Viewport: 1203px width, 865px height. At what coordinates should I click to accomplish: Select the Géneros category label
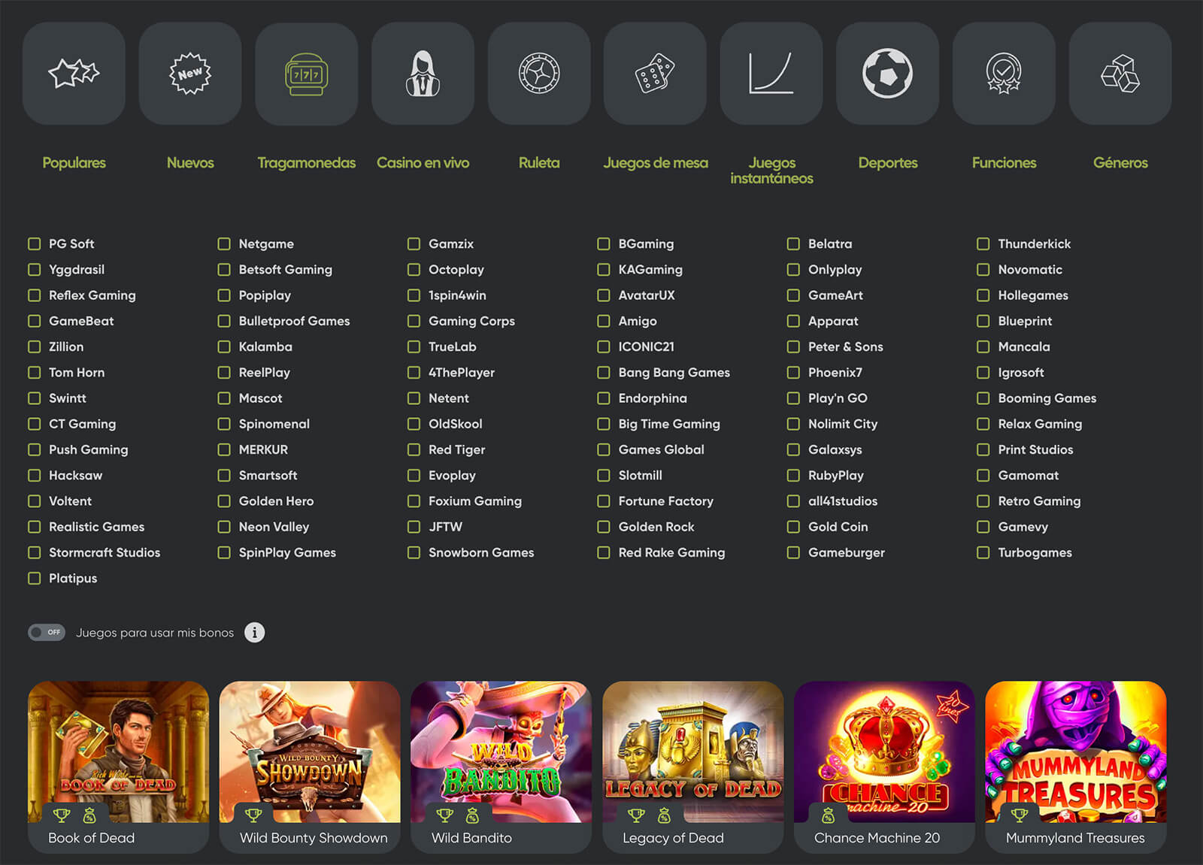coord(1120,163)
